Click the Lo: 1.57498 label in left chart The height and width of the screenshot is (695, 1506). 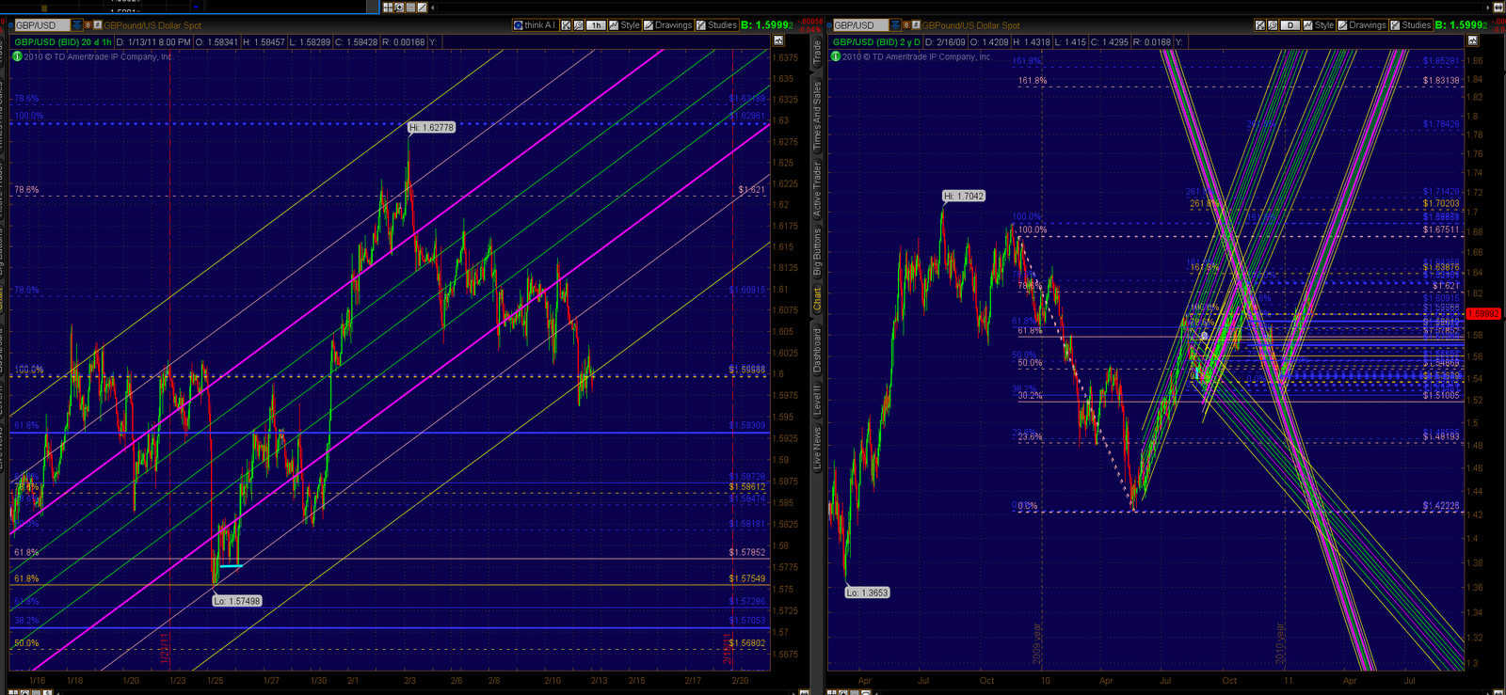click(236, 600)
